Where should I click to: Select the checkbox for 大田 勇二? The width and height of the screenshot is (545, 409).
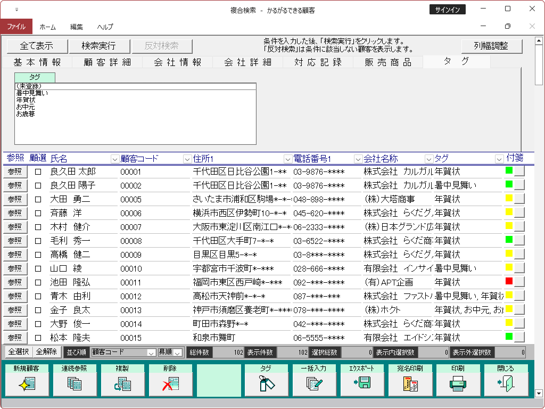38,199
